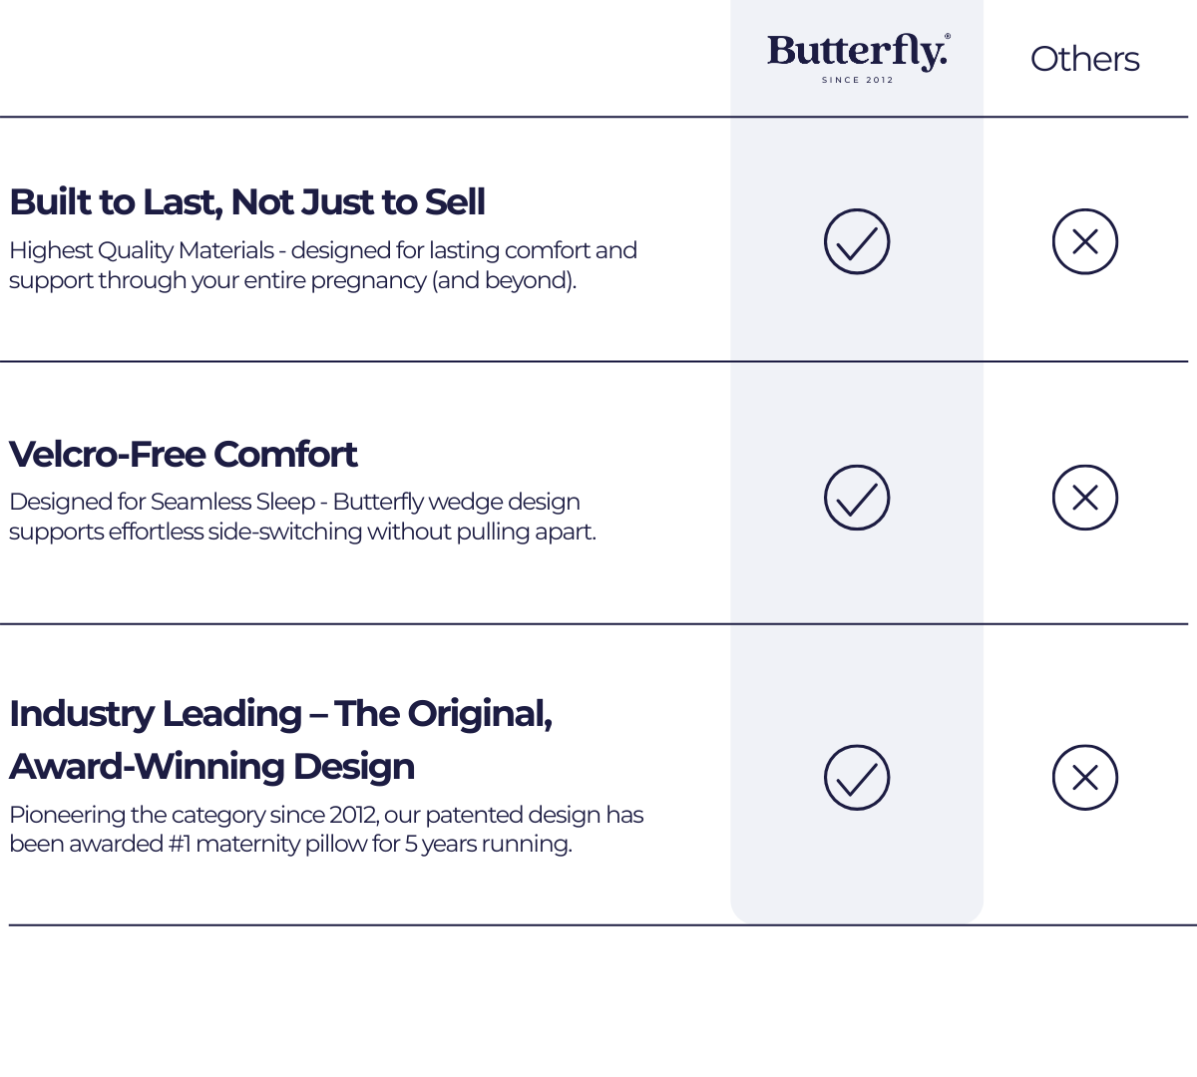Click the SINCE 2012 tagline
Viewport: 1197px width, 1077px height.
click(x=857, y=80)
